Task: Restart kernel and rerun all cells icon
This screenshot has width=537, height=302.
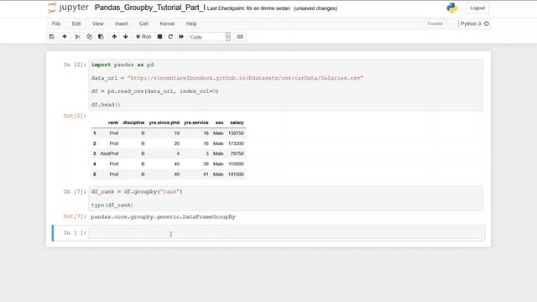Action: (x=181, y=37)
